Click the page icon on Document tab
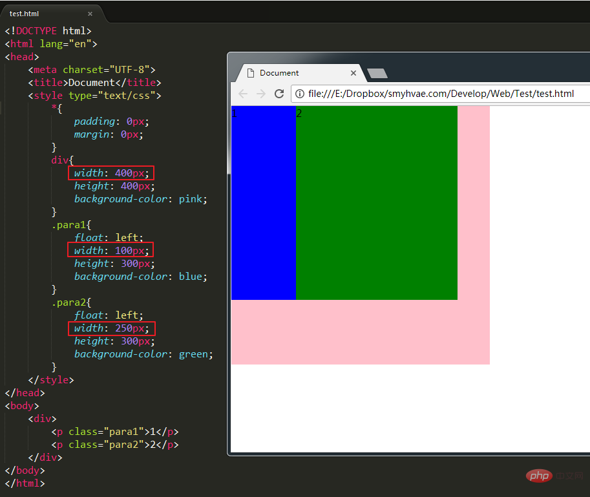The width and height of the screenshot is (590, 497). click(250, 73)
